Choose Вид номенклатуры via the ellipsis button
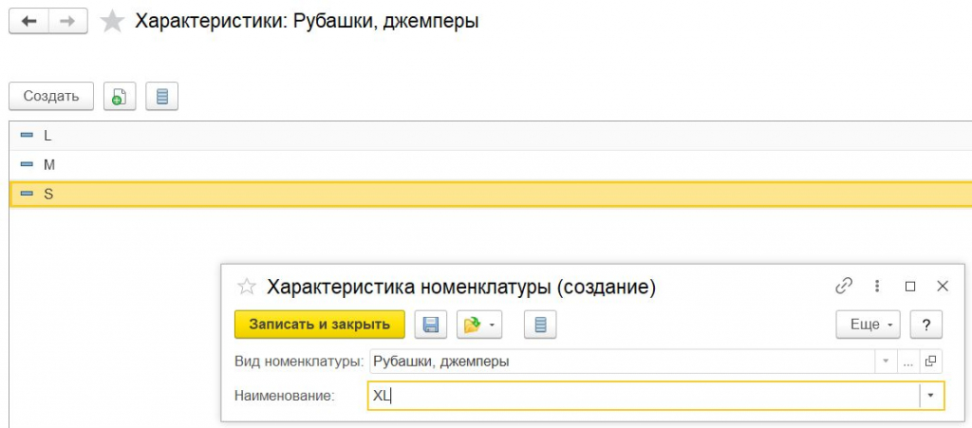The height and width of the screenshot is (428, 972). pos(908,362)
